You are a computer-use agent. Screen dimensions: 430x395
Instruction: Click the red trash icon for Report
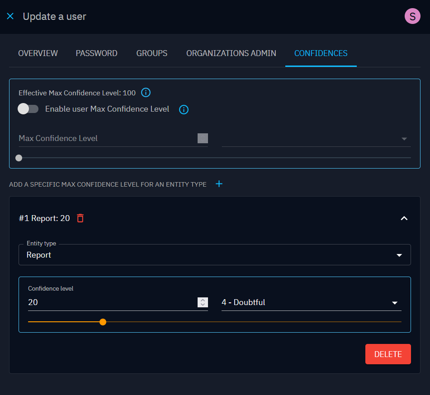(80, 218)
